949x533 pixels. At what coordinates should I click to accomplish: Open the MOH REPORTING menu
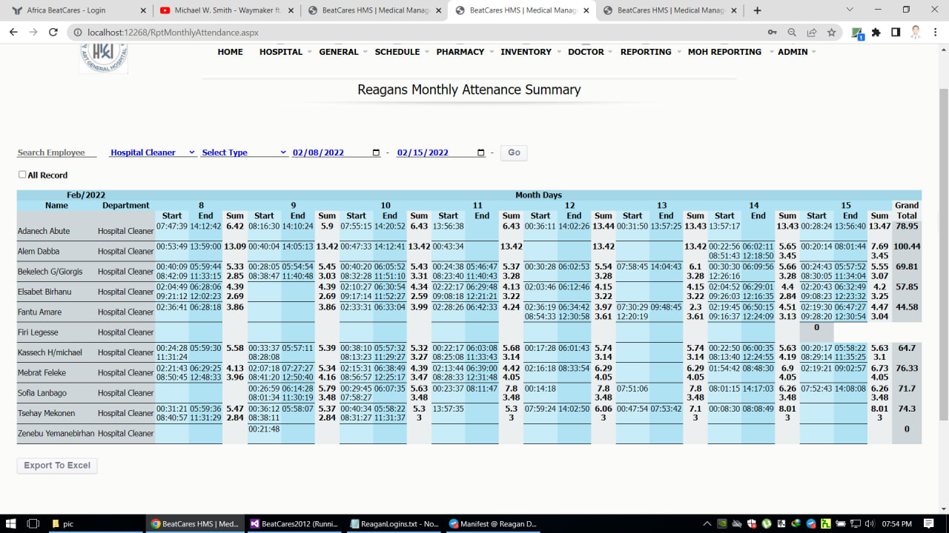click(724, 52)
